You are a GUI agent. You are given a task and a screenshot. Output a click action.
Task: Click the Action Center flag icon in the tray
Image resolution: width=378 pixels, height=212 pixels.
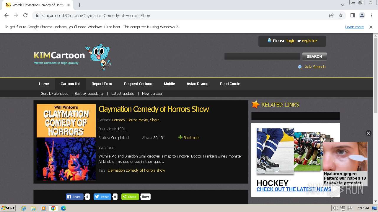[350, 208]
